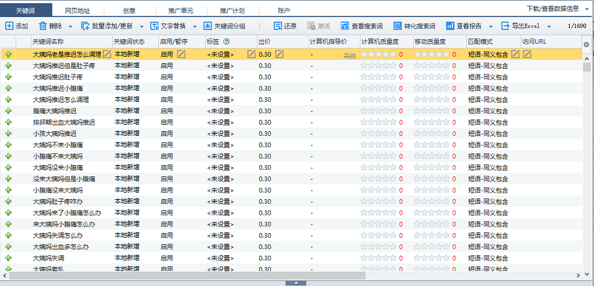594x286 pixels.
Task: Edit 匹配模式 pencil icon in selected row
Action: click(x=515, y=54)
